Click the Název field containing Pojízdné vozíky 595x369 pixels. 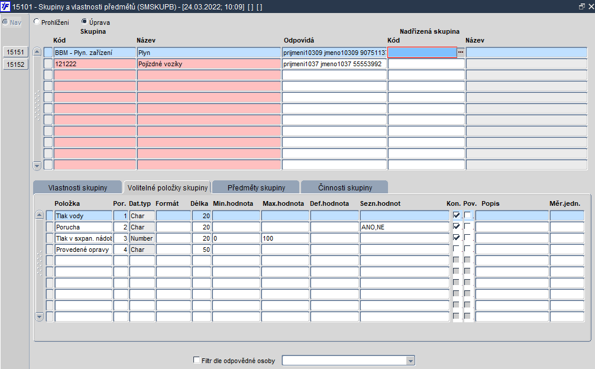point(209,64)
